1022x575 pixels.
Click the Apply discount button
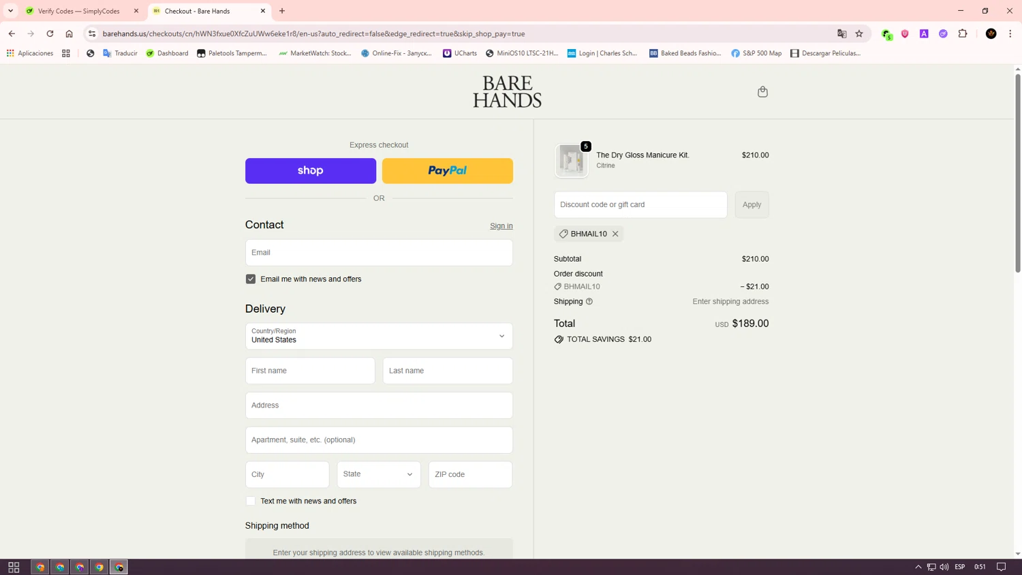(x=752, y=204)
